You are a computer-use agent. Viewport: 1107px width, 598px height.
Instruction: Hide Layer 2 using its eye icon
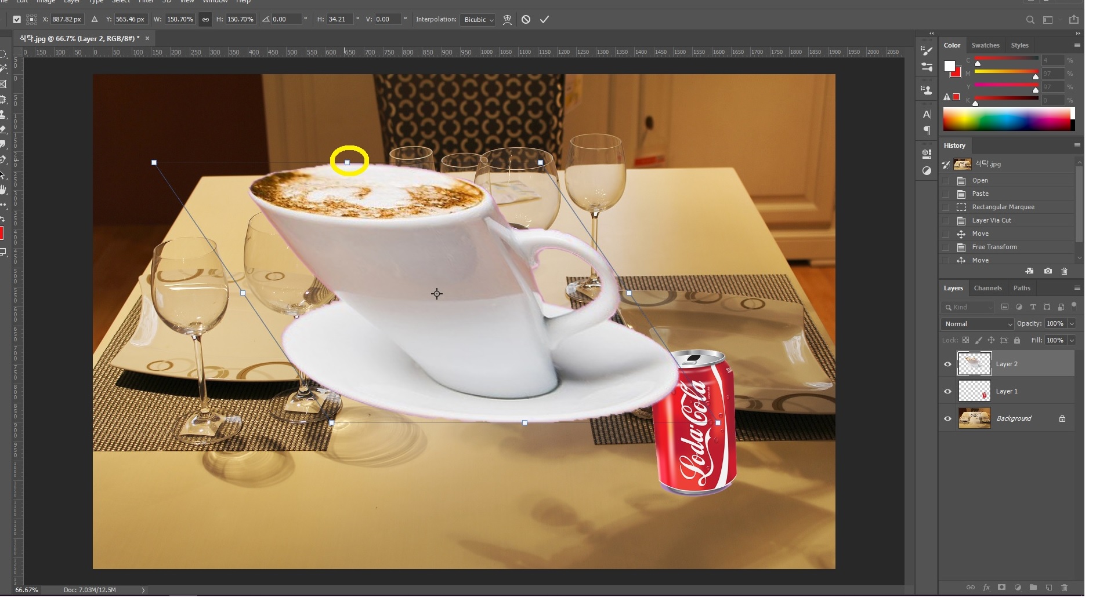point(947,364)
